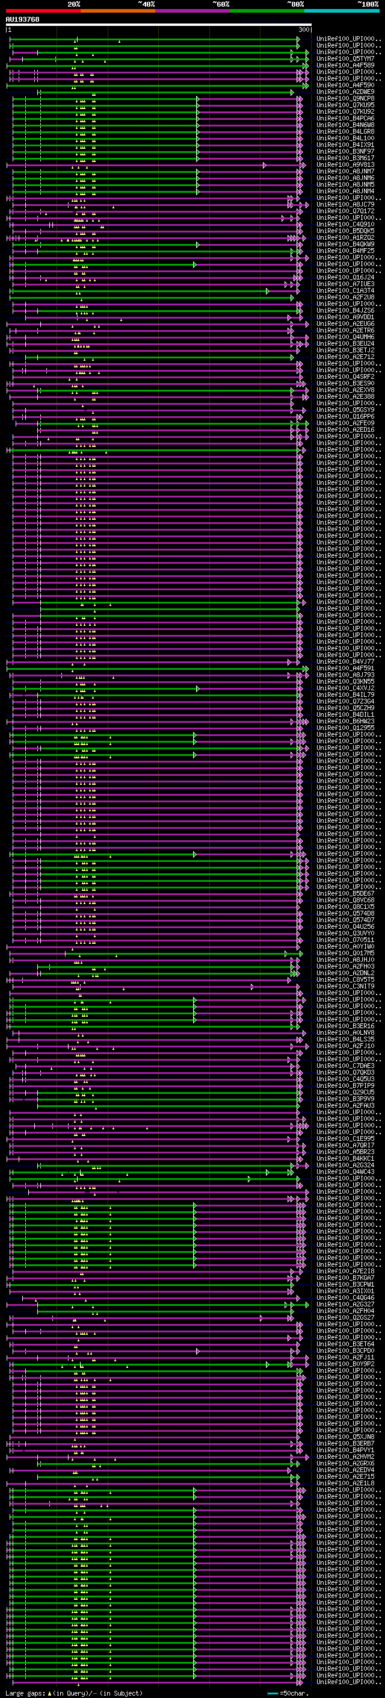Select the UniRef100_A8JNM7 label

point(345,172)
